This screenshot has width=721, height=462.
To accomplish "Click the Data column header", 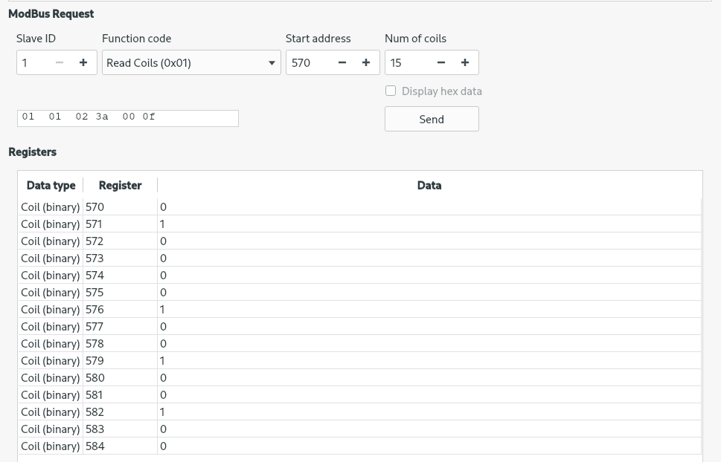I will pos(429,186).
